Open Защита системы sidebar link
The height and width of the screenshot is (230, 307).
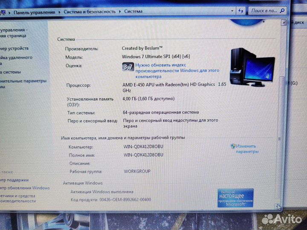pos(10,72)
